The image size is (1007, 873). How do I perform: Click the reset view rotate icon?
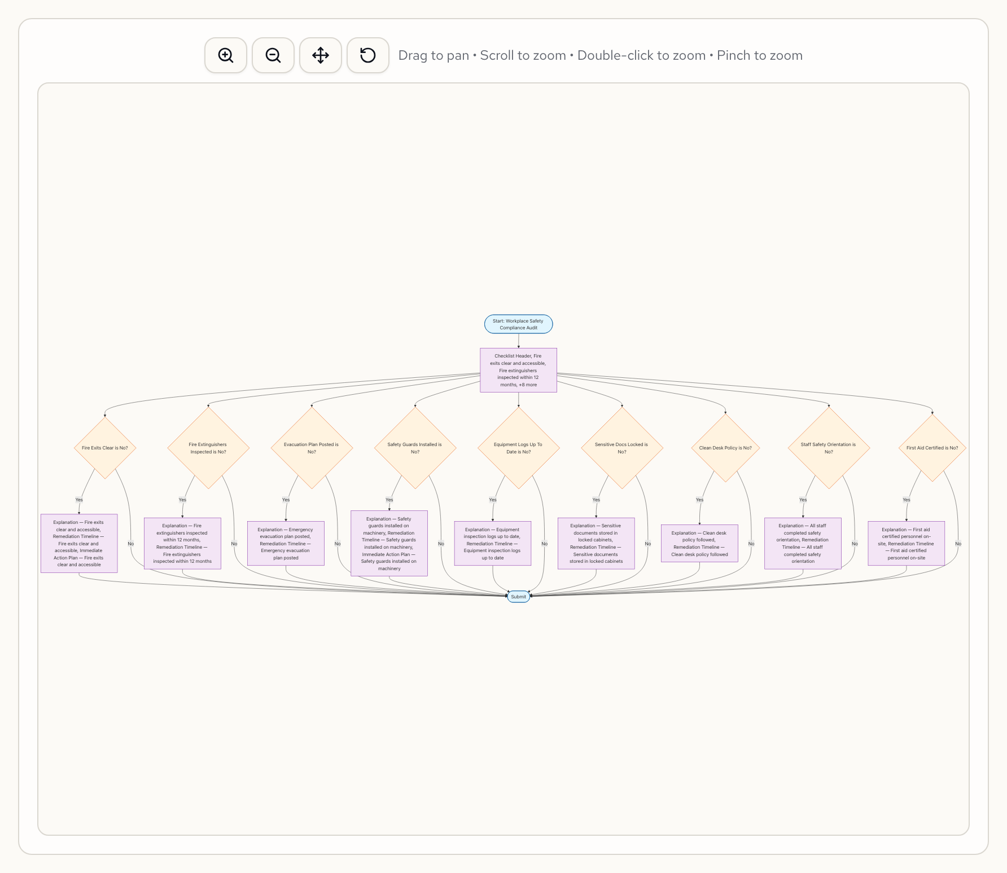click(x=368, y=55)
